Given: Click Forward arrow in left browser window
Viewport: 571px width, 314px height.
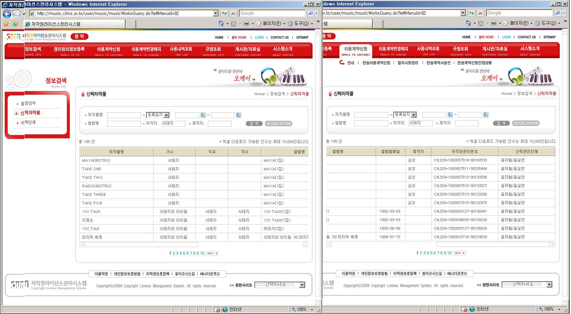Looking at the screenshot, I should (16, 14).
